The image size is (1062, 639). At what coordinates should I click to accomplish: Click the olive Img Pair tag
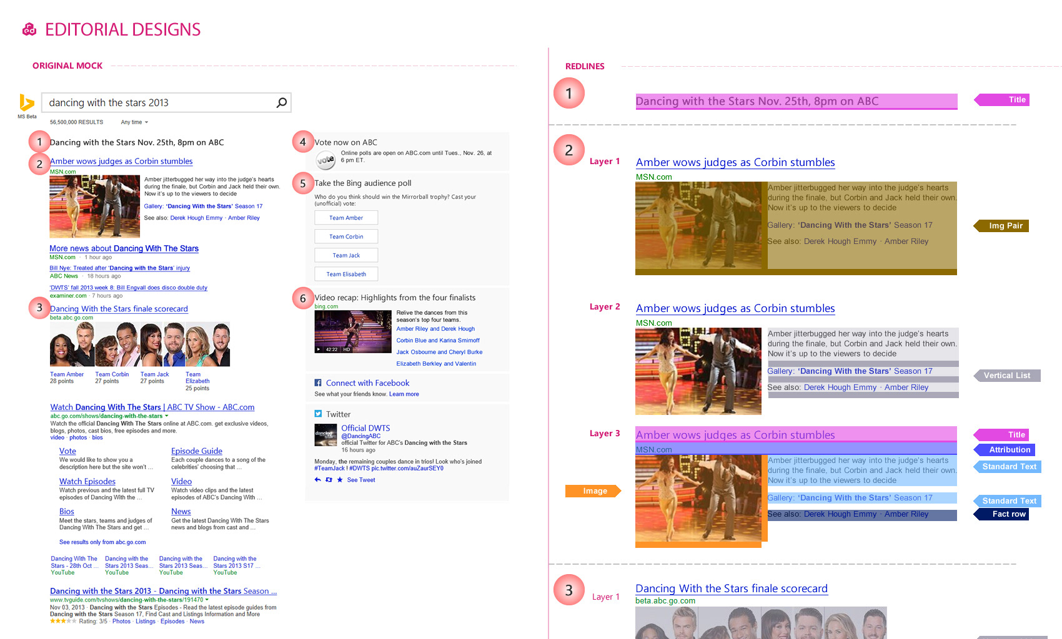[1001, 226]
